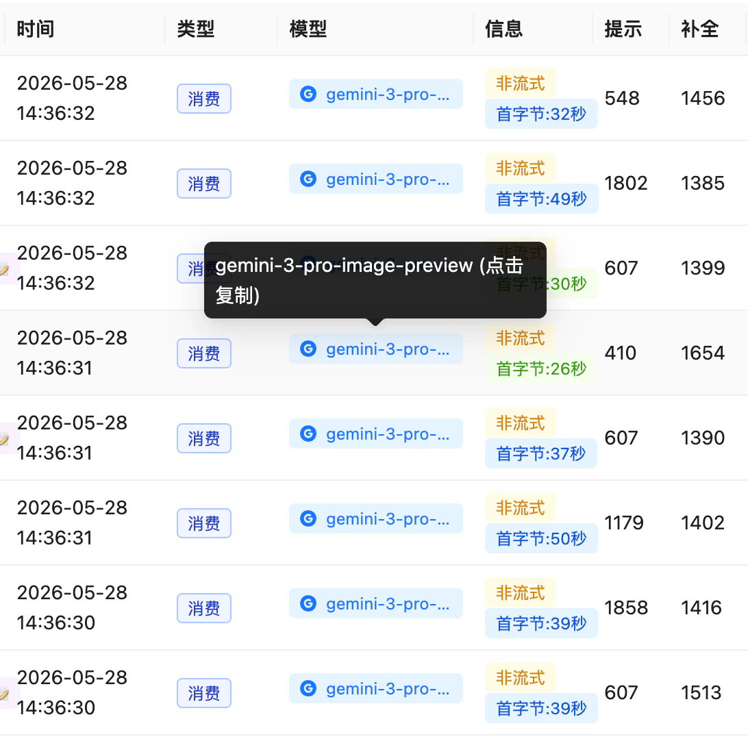This screenshot has width=748, height=741.
Task: Click the gemini-3-pro-image-preview copy tooltip
Action: (x=375, y=280)
